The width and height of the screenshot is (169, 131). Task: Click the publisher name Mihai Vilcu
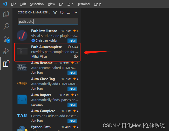pyautogui.click(x=39, y=57)
